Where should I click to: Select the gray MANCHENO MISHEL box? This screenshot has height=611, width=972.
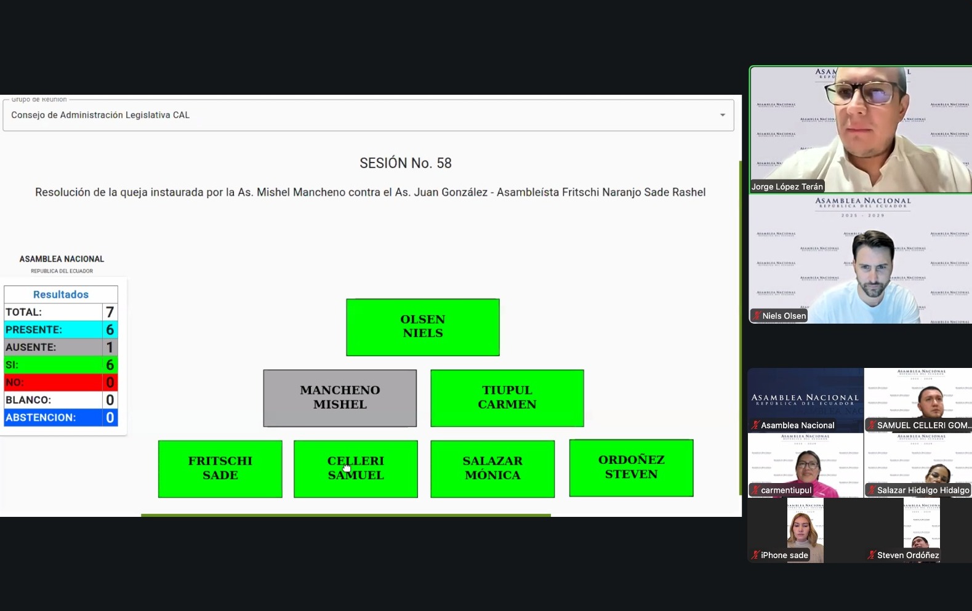point(340,397)
